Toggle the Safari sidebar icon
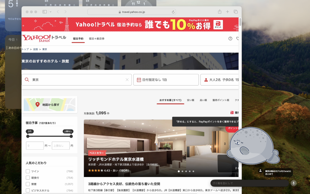Screen dimensions: 310x194 click(x=45, y=12)
